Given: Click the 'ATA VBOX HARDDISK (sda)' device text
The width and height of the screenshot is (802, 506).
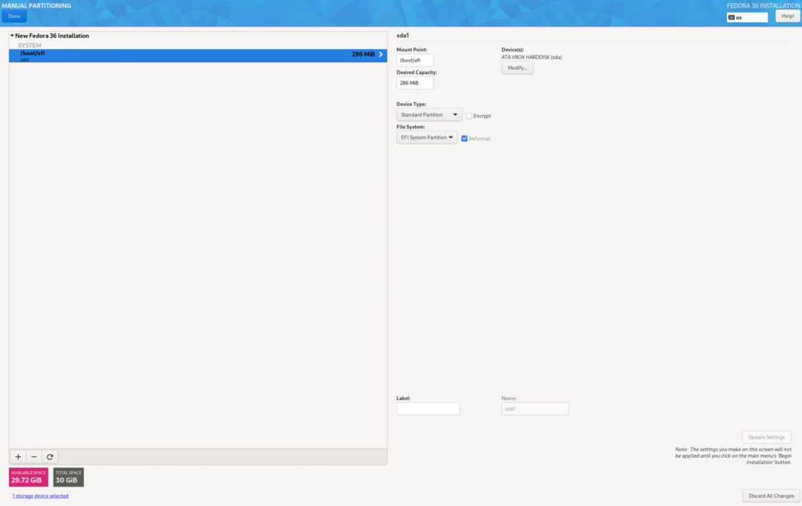Looking at the screenshot, I should (x=532, y=57).
